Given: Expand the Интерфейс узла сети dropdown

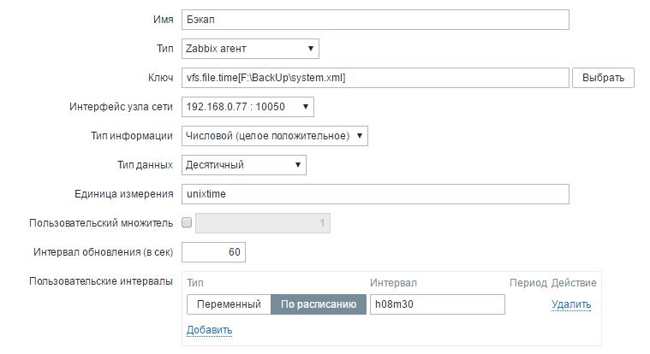Looking at the screenshot, I should [247, 107].
